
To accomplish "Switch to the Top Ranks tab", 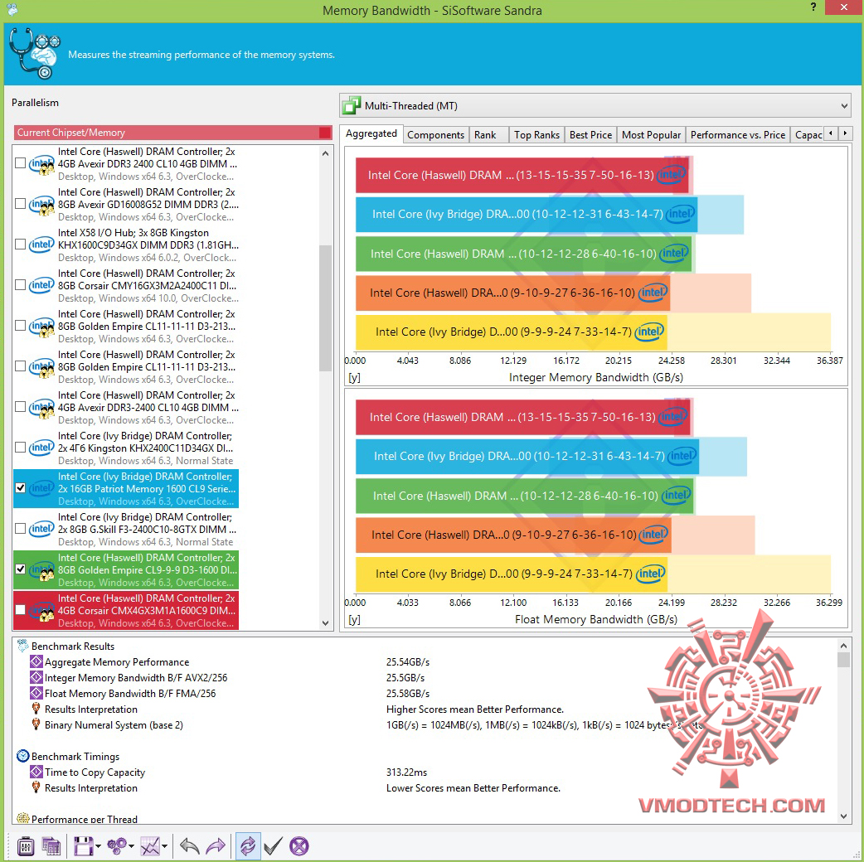I will 536,135.
